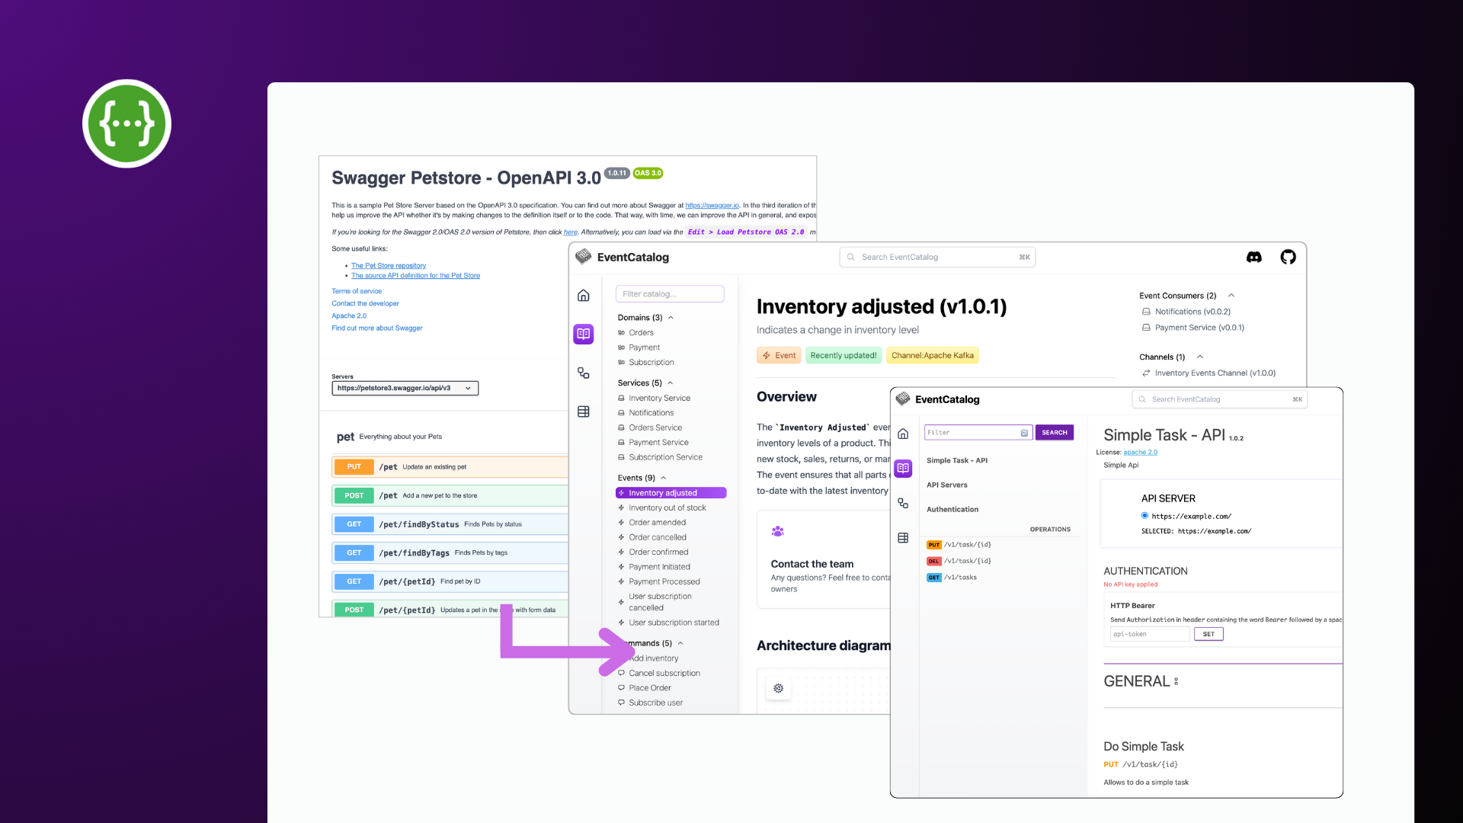Screen dimensions: 1463x823
Task: Click the settings gear icon on architecture diagram
Action: 779,687
